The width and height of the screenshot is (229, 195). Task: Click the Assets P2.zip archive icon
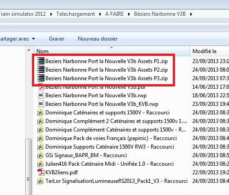[41, 70]
